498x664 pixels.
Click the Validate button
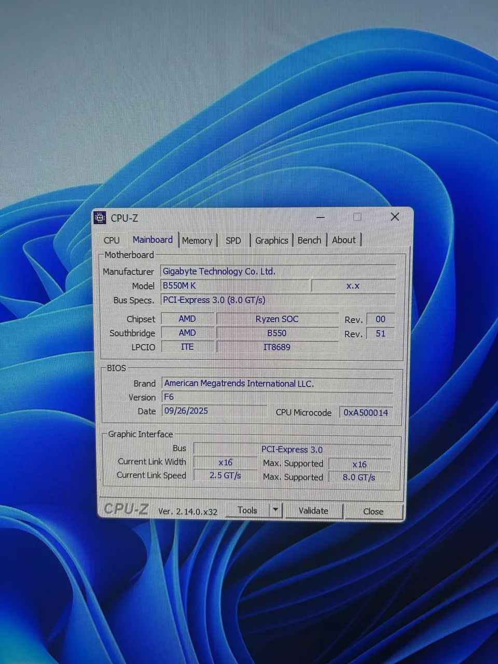point(313,510)
